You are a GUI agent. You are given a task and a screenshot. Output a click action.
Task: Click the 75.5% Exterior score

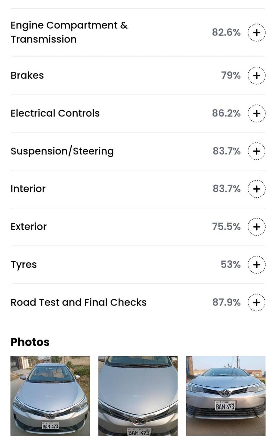pyautogui.click(x=226, y=227)
